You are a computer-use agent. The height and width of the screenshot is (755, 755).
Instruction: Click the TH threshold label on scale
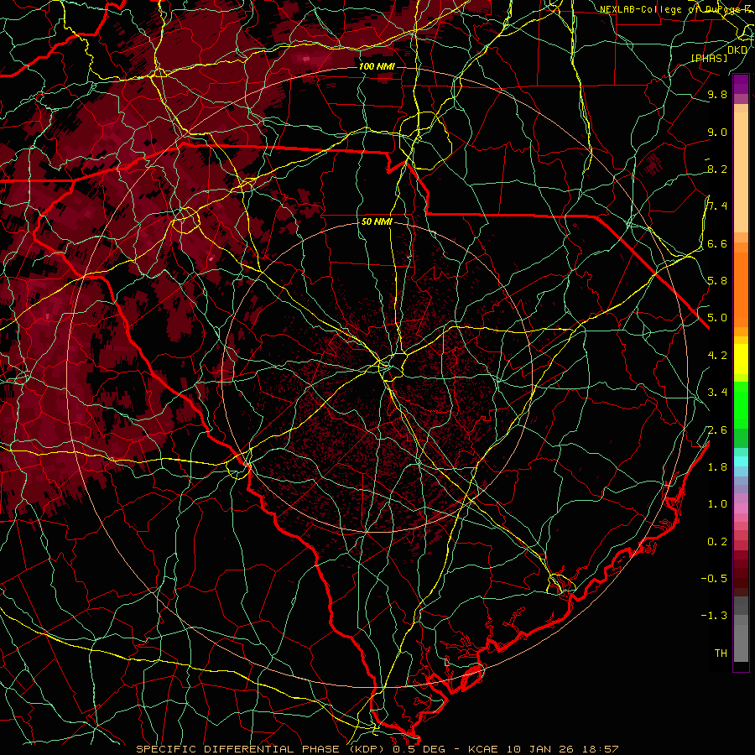(x=721, y=653)
